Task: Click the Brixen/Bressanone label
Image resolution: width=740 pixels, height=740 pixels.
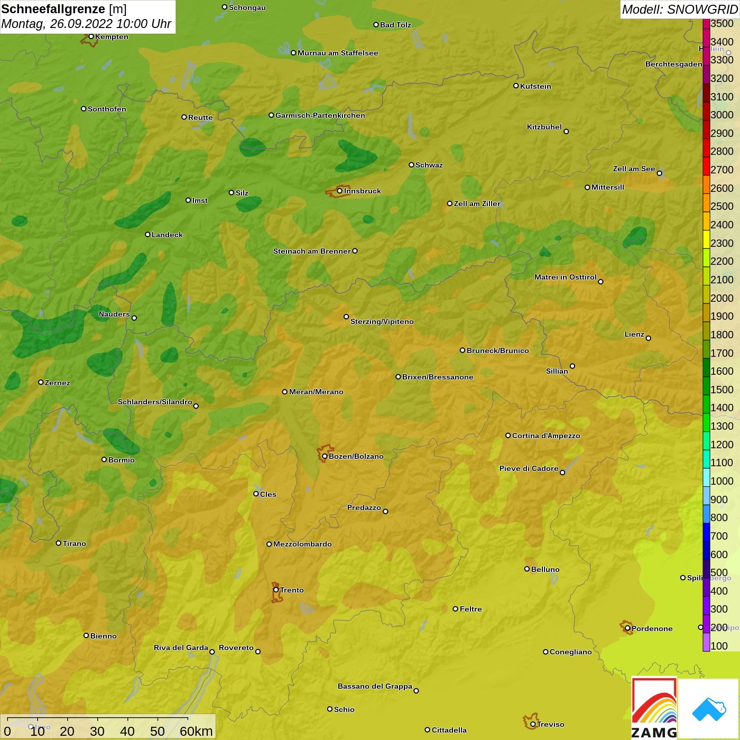Action: tap(438, 377)
